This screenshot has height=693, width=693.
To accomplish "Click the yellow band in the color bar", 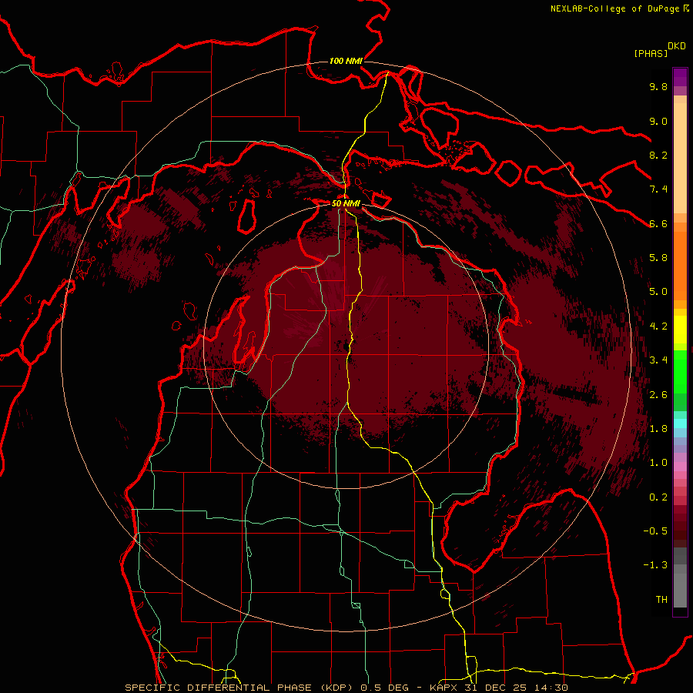I will [x=680, y=330].
